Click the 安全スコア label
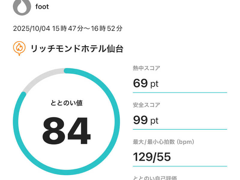The height and width of the screenshot is (180, 240). click(x=146, y=105)
